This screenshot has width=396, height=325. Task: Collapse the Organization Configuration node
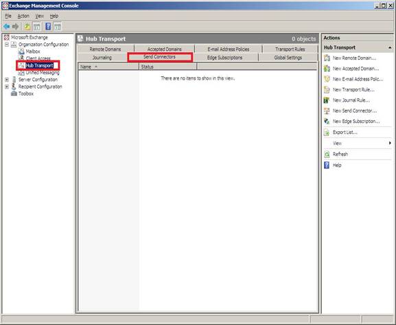pyautogui.click(x=7, y=45)
